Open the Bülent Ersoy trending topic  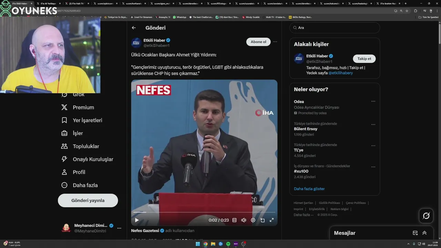[335, 129]
